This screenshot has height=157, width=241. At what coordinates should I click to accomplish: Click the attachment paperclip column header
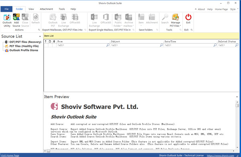tap(54, 41)
